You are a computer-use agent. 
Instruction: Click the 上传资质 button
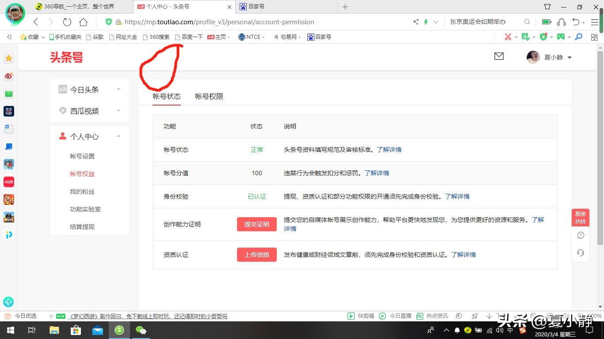click(257, 255)
